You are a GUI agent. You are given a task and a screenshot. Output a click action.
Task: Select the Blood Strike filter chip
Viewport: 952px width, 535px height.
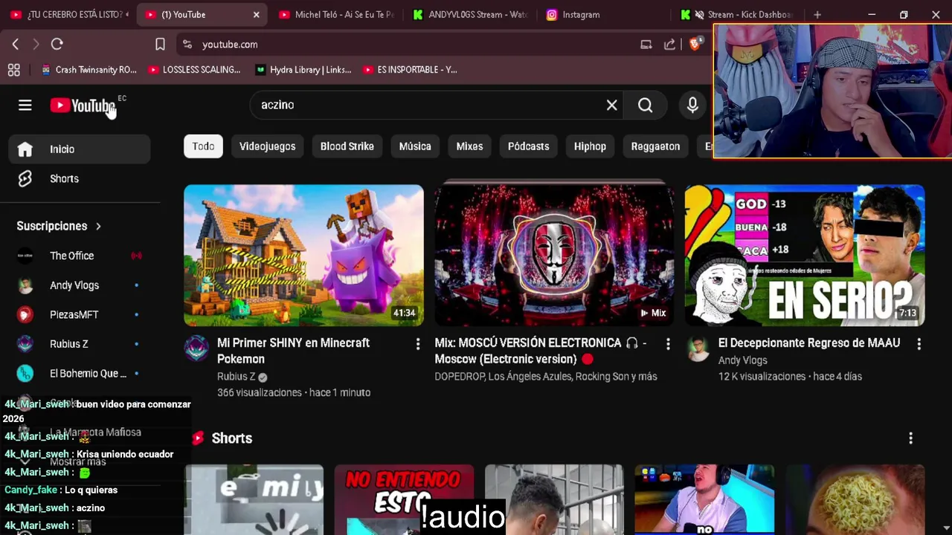(x=347, y=146)
